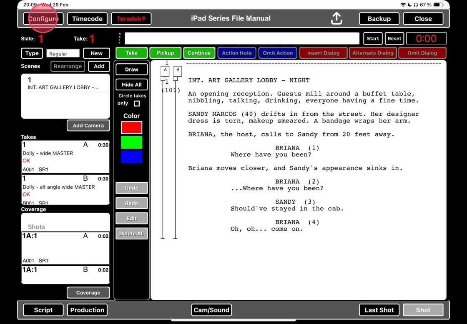Toggle Circle takes only checkbox
The height and width of the screenshot is (324, 467).
137,103
